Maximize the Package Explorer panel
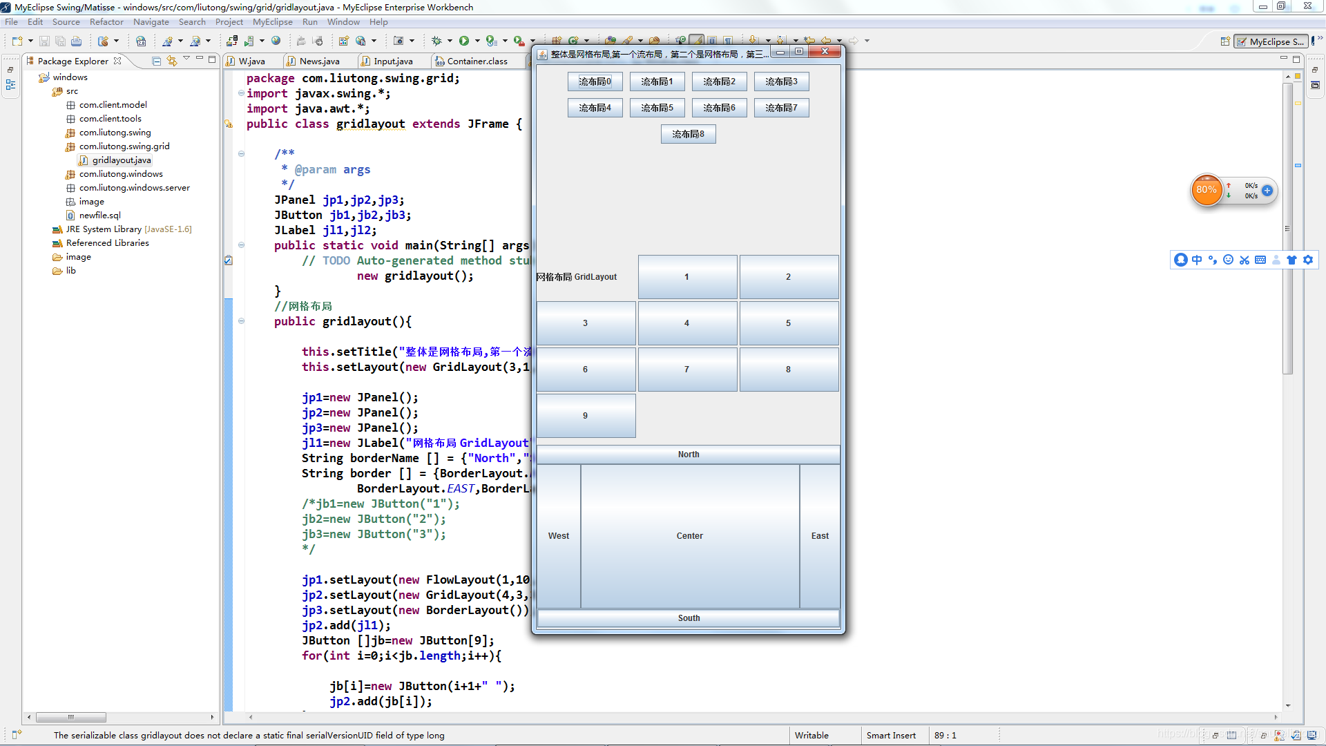The width and height of the screenshot is (1326, 746). click(212, 59)
